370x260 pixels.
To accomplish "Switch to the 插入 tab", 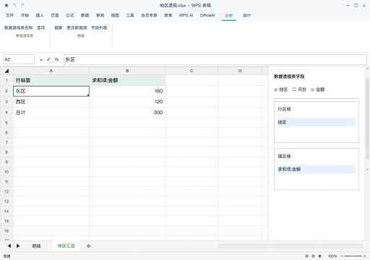I will point(40,15).
